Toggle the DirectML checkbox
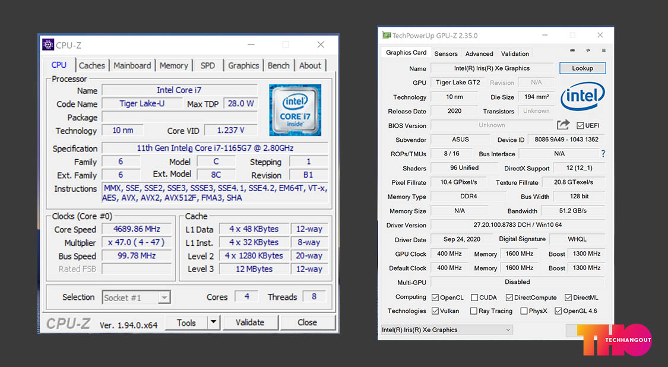Screen dimensions: 668x367 (x=568, y=298)
